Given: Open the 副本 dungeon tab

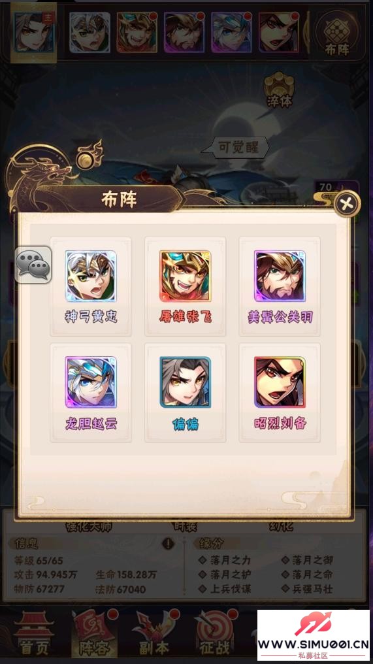Looking at the screenshot, I should click(x=155, y=633).
